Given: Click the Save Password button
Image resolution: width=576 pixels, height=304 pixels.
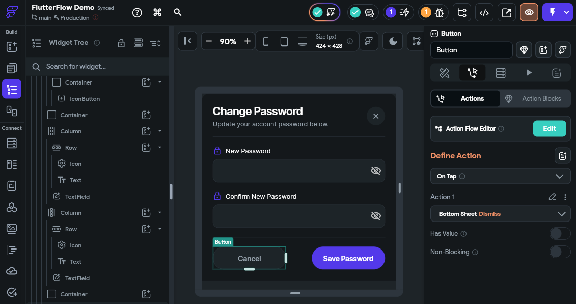Looking at the screenshot, I should tap(348, 259).
